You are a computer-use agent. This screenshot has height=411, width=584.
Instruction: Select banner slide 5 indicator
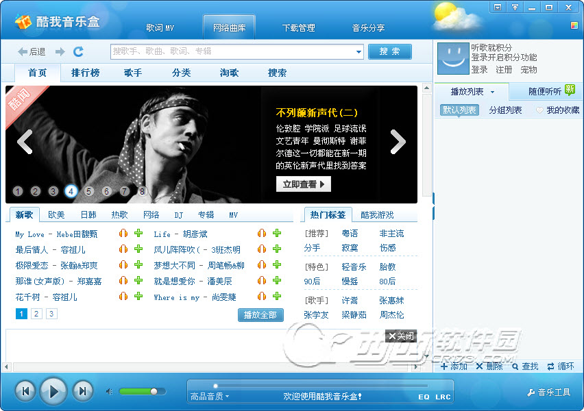[88, 191]
